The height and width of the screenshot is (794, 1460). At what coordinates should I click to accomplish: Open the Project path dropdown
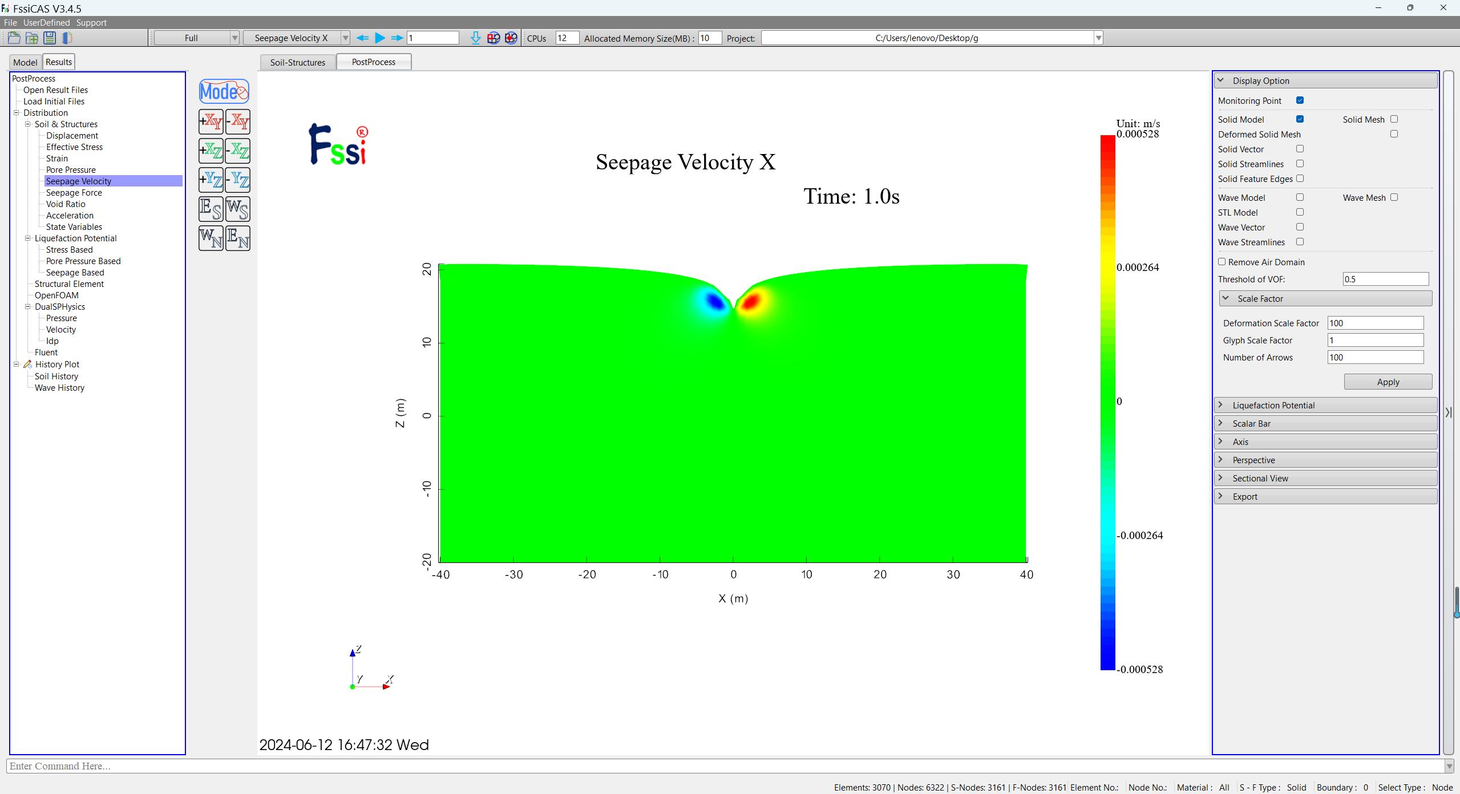point(1098,38)
